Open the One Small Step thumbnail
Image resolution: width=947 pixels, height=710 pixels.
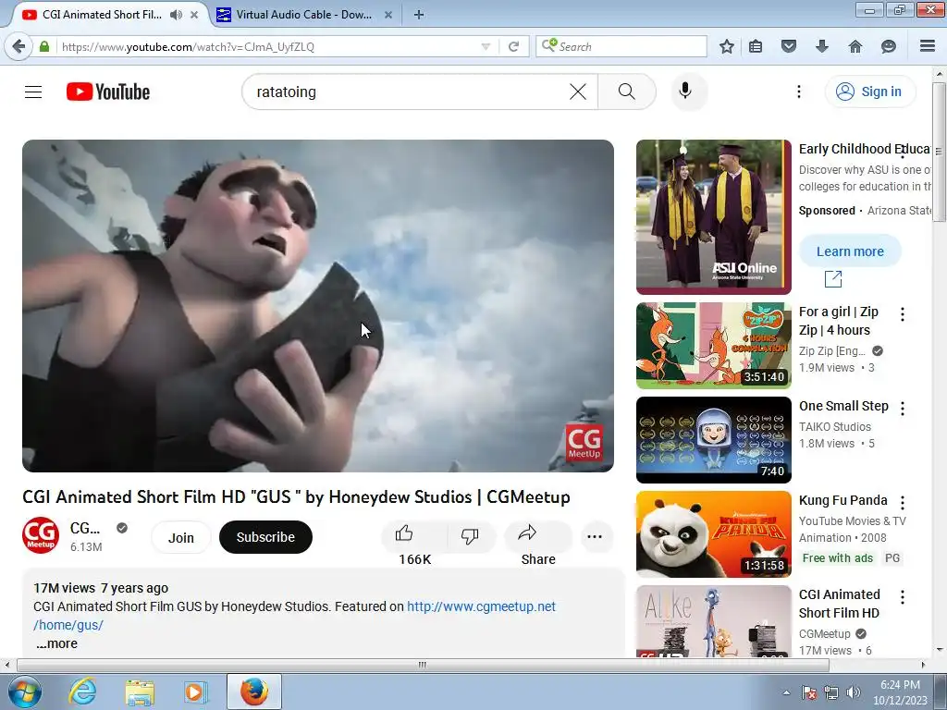(713, 439)
